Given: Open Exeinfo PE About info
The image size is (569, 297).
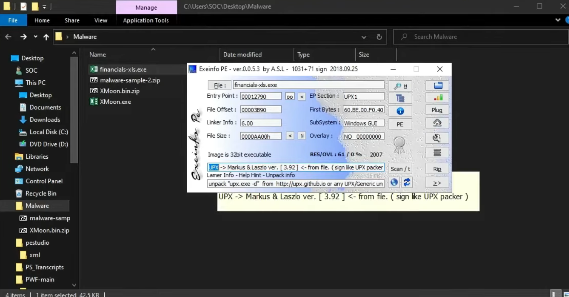Looking at the screenshot, I should tap(400, 111).
